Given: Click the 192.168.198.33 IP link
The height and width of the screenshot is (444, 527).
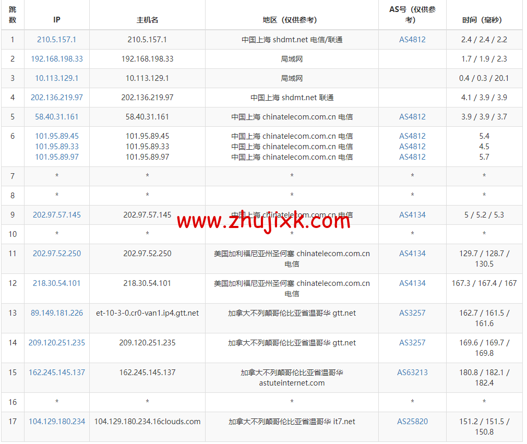Looking at the screenshot, I should [56, 59].
